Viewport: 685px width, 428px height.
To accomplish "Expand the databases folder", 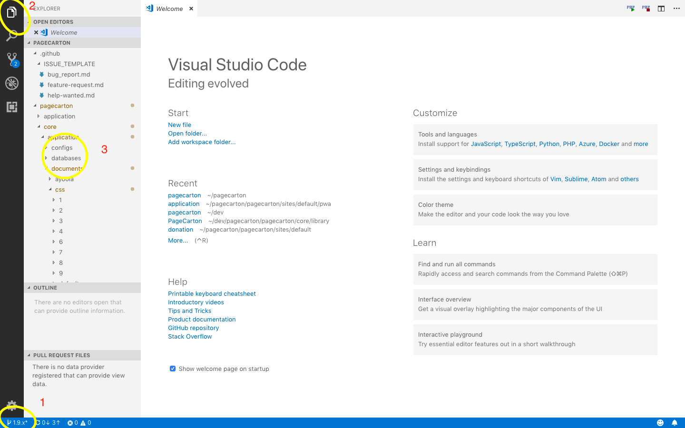I will (x=66, y=158).
